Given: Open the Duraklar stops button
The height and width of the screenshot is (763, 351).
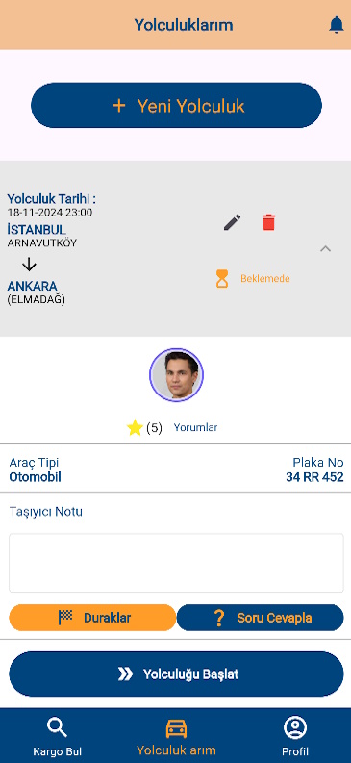Looking at the screenshot, I should 92,618.
